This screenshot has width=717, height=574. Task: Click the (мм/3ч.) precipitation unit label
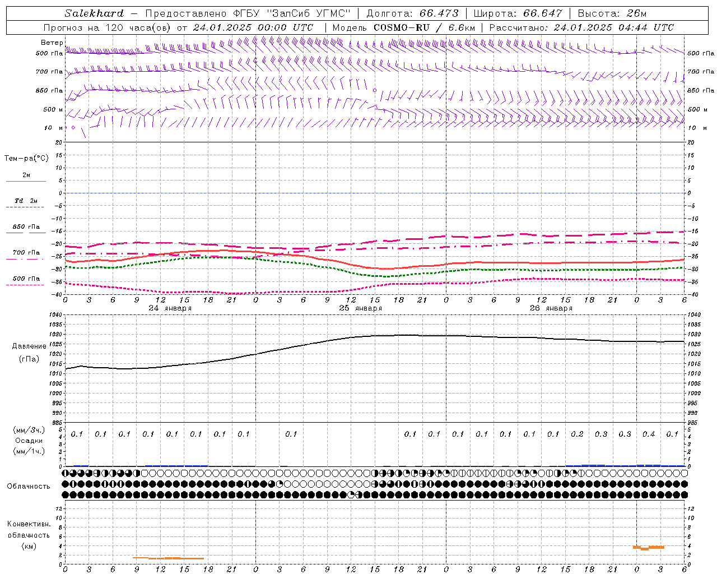click(x=29, y=430)
